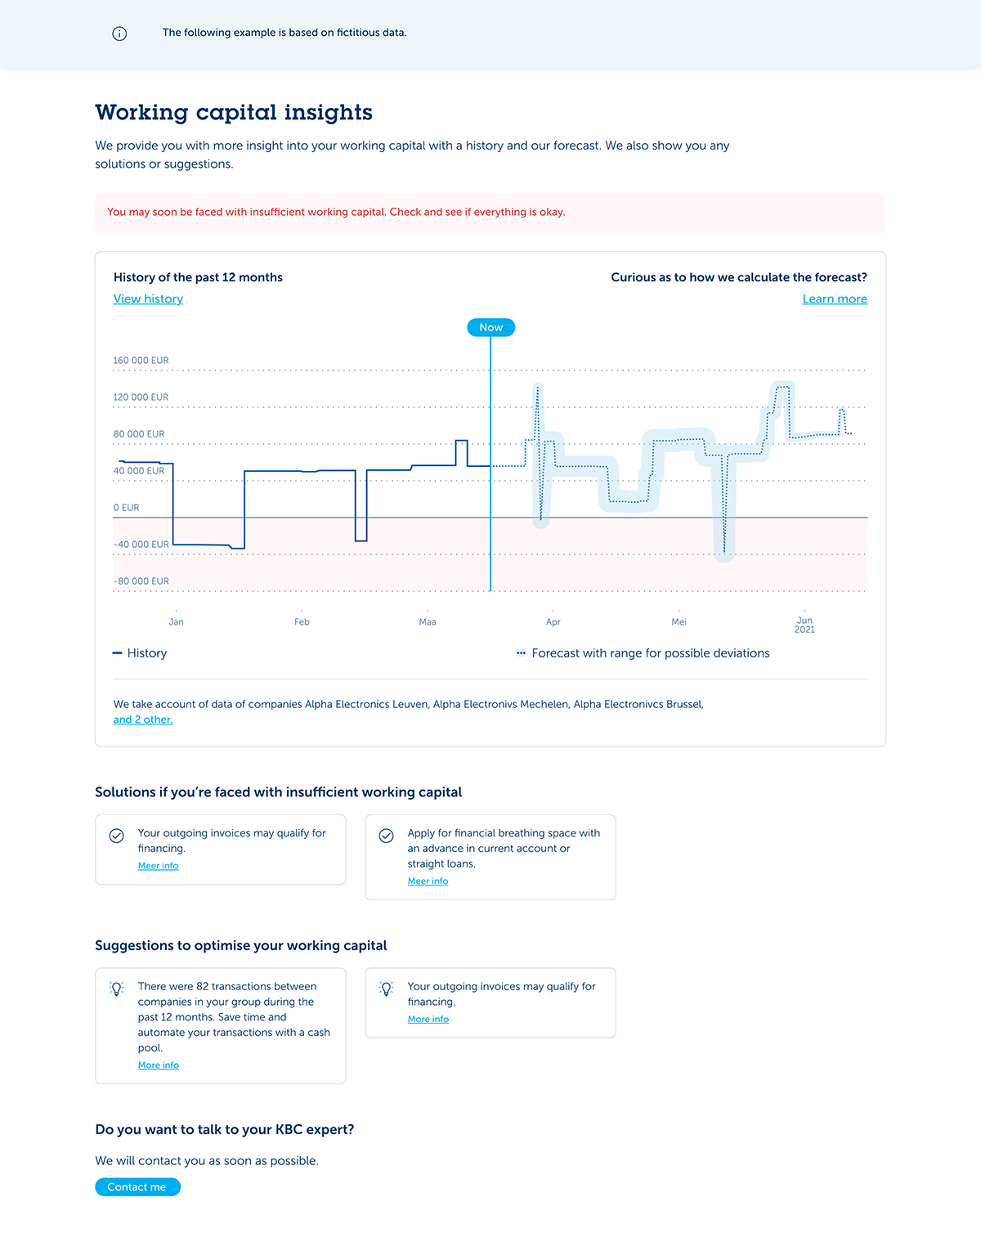Click the Contact me button
Screen dimensions: 981x1233
tap(137, 1187)
